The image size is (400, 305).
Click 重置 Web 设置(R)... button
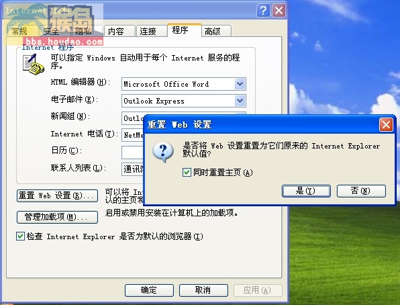click(57, 195)
